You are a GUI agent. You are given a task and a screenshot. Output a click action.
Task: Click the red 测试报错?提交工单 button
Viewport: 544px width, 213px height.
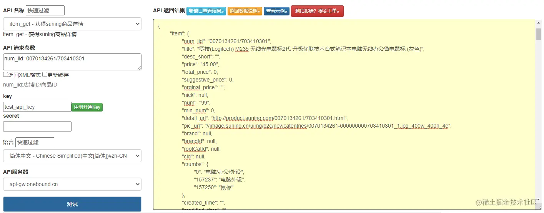click(317, 11)
